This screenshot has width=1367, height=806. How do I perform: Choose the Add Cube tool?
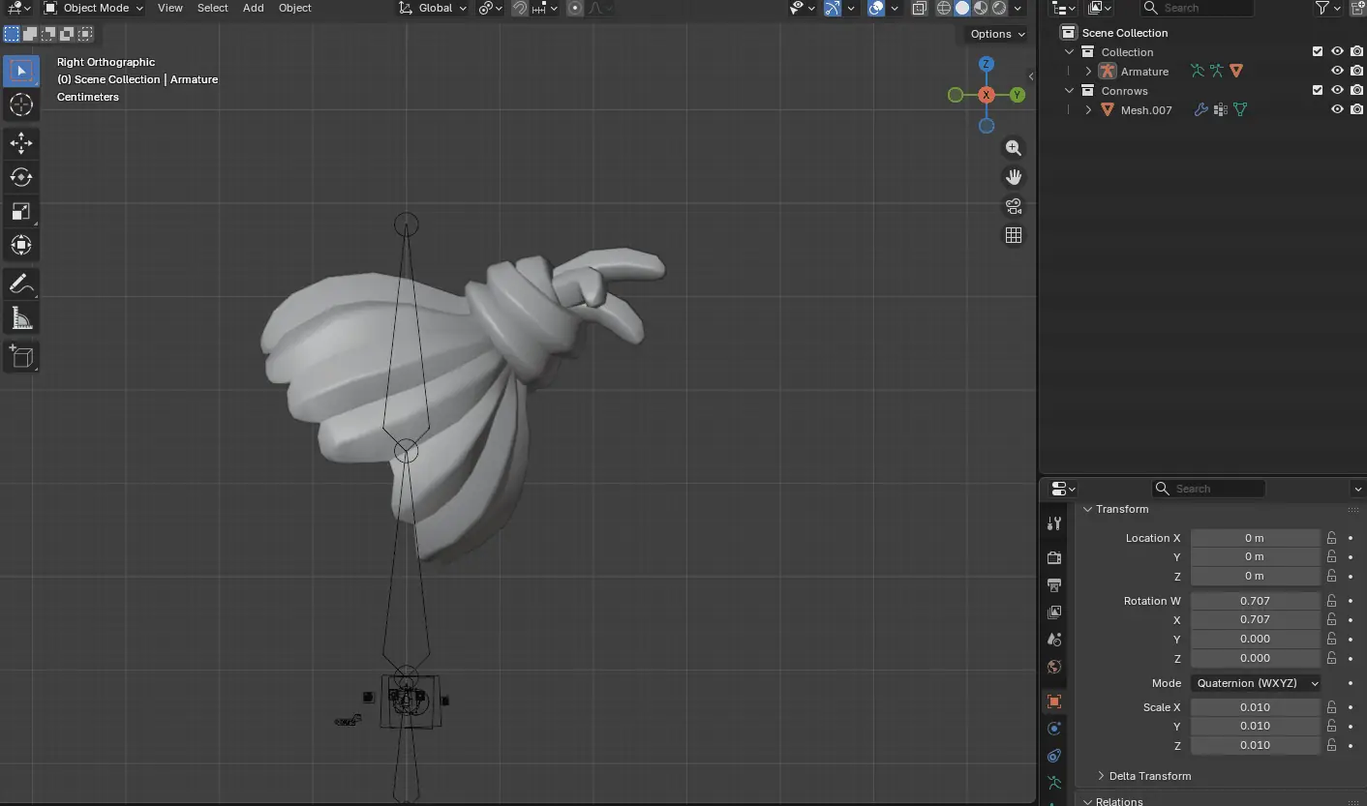pos(20,357)
